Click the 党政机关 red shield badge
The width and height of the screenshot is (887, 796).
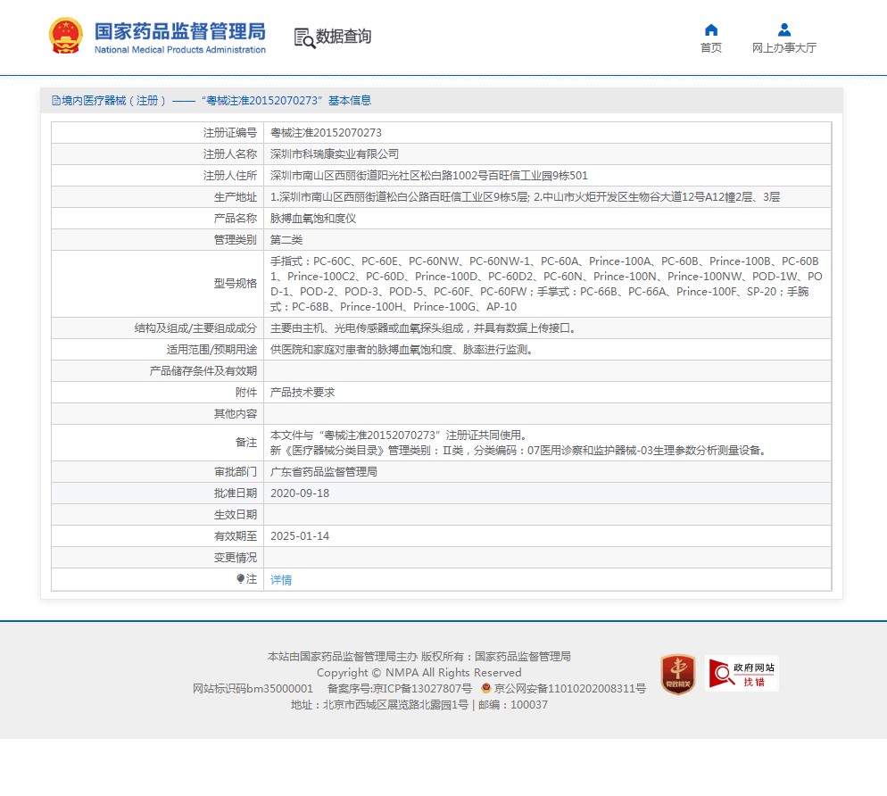click(677, 674)
